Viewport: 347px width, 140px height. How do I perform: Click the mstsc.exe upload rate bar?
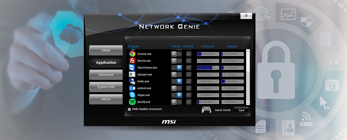232,81
